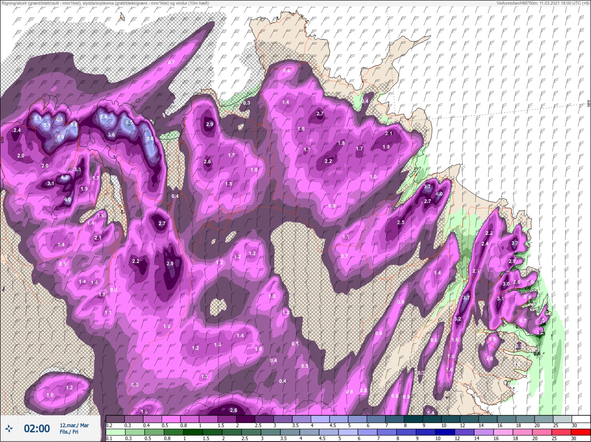Click the lower legend swatch between 0.1 and 0.3
This screenshot has width=591, height=442.
pos(115,432)
